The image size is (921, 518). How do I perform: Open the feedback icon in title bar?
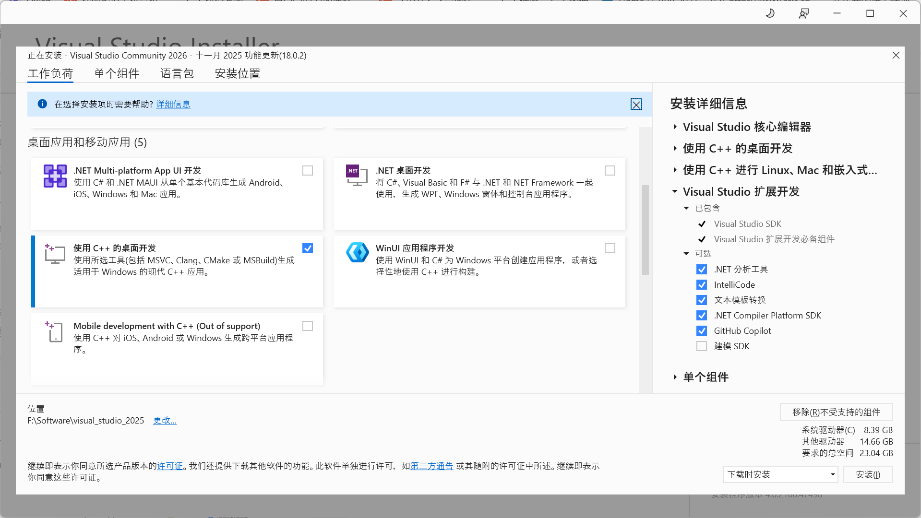pyautogui.click(x=804, y=13)
